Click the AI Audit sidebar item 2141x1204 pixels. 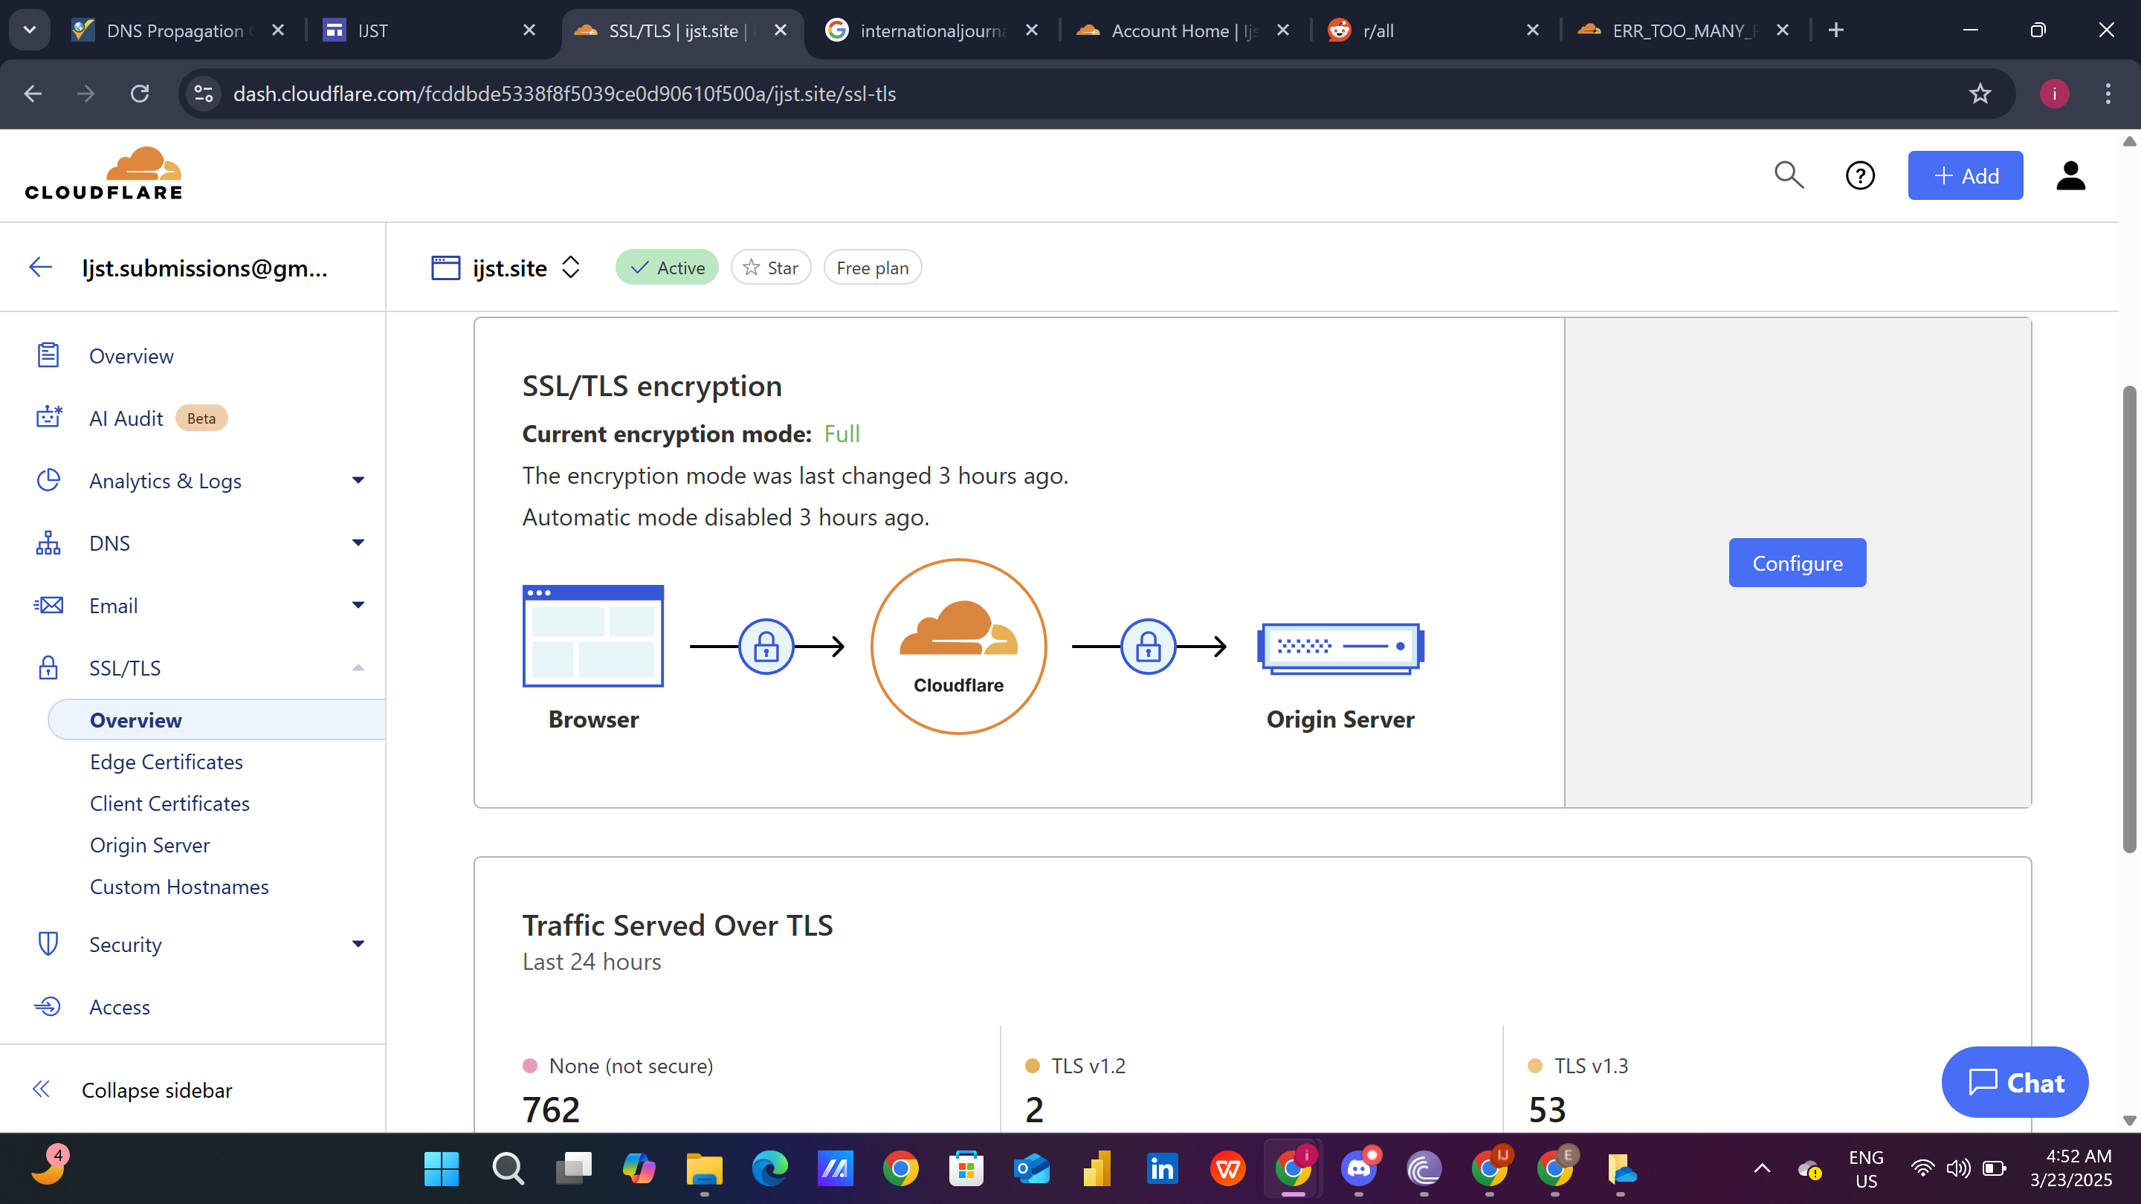tap(126, 418)
